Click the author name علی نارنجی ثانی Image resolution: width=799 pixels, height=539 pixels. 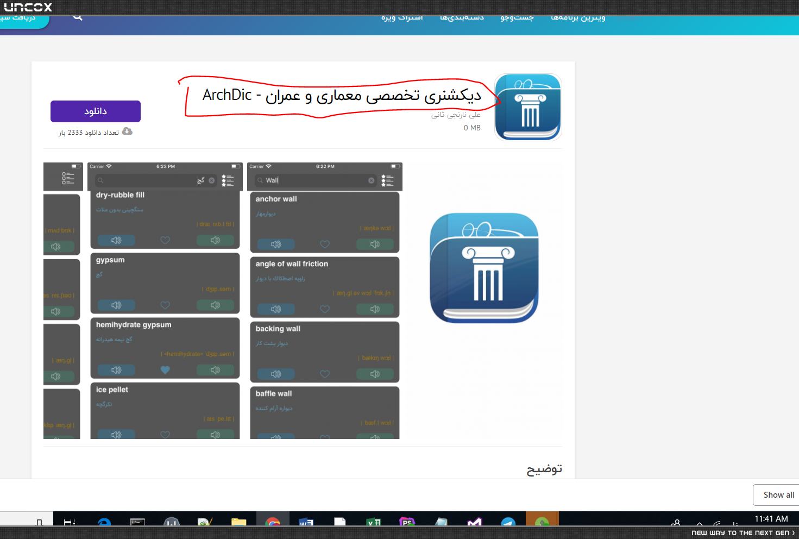456,115
